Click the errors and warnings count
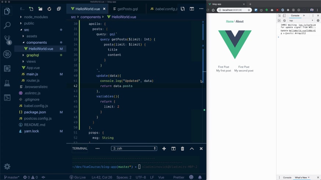 [30, 177]
